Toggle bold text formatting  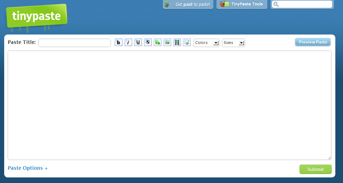119,43
